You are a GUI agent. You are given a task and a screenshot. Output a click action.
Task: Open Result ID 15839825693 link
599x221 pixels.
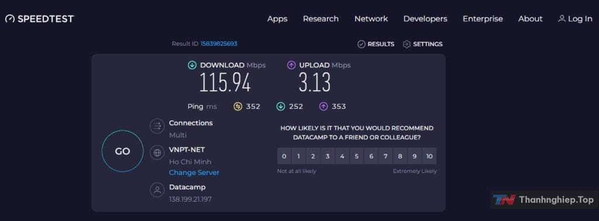click(219, 44)
